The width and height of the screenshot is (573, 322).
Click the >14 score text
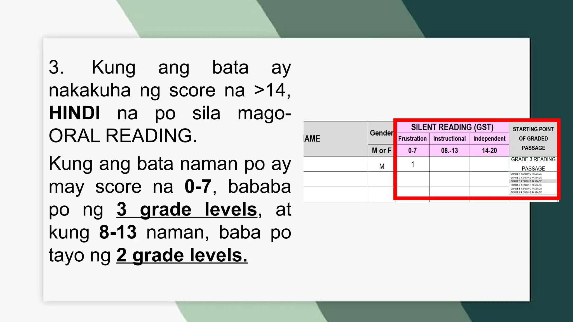pos(270,90)
